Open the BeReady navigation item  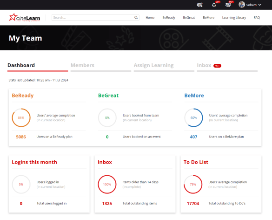click(x=169, y=18)
